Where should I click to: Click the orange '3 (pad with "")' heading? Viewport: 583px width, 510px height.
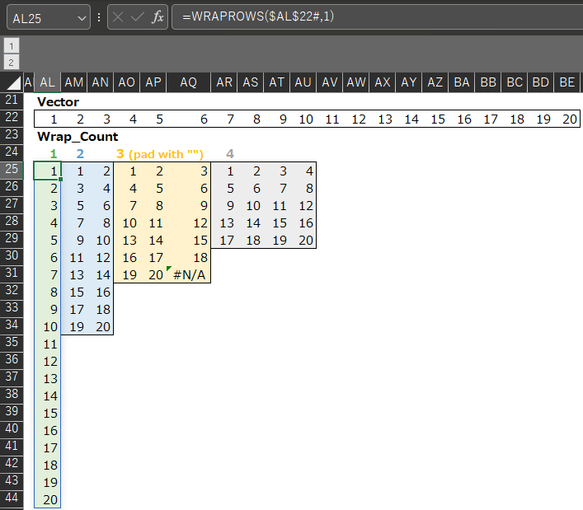click(160, 154)
